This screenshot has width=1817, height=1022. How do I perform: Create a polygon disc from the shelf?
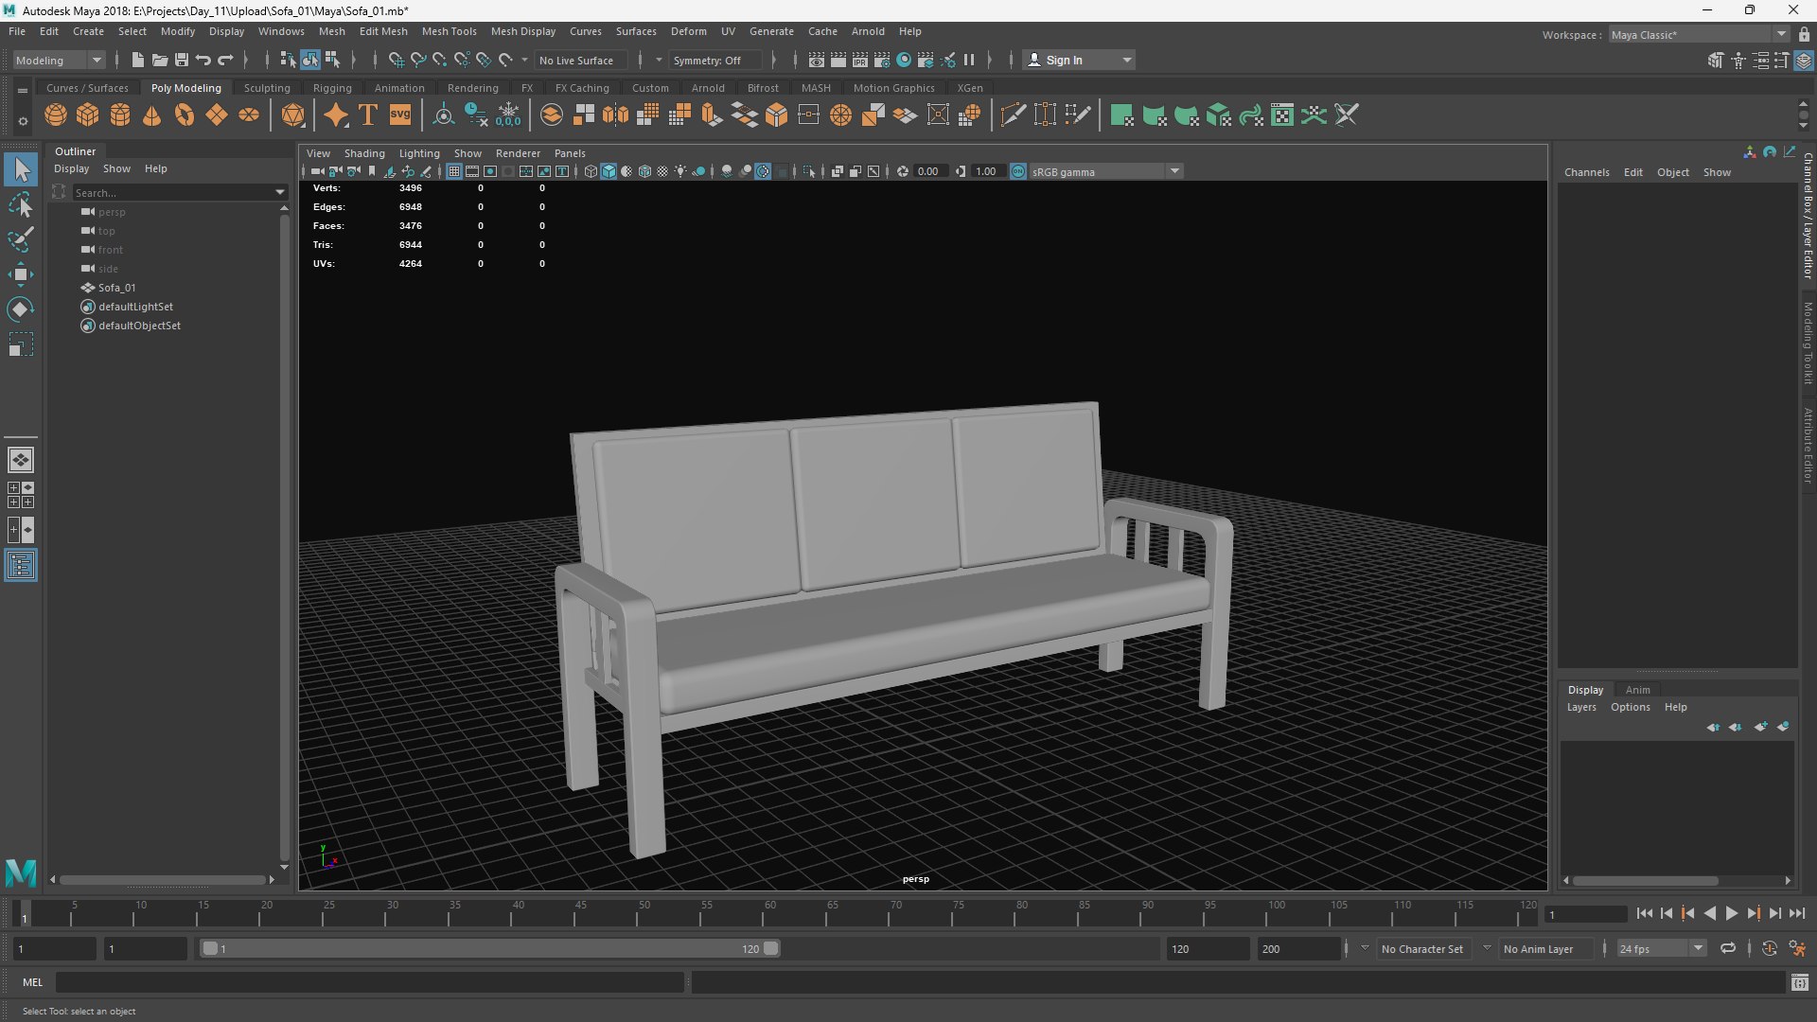click(249, 115)
